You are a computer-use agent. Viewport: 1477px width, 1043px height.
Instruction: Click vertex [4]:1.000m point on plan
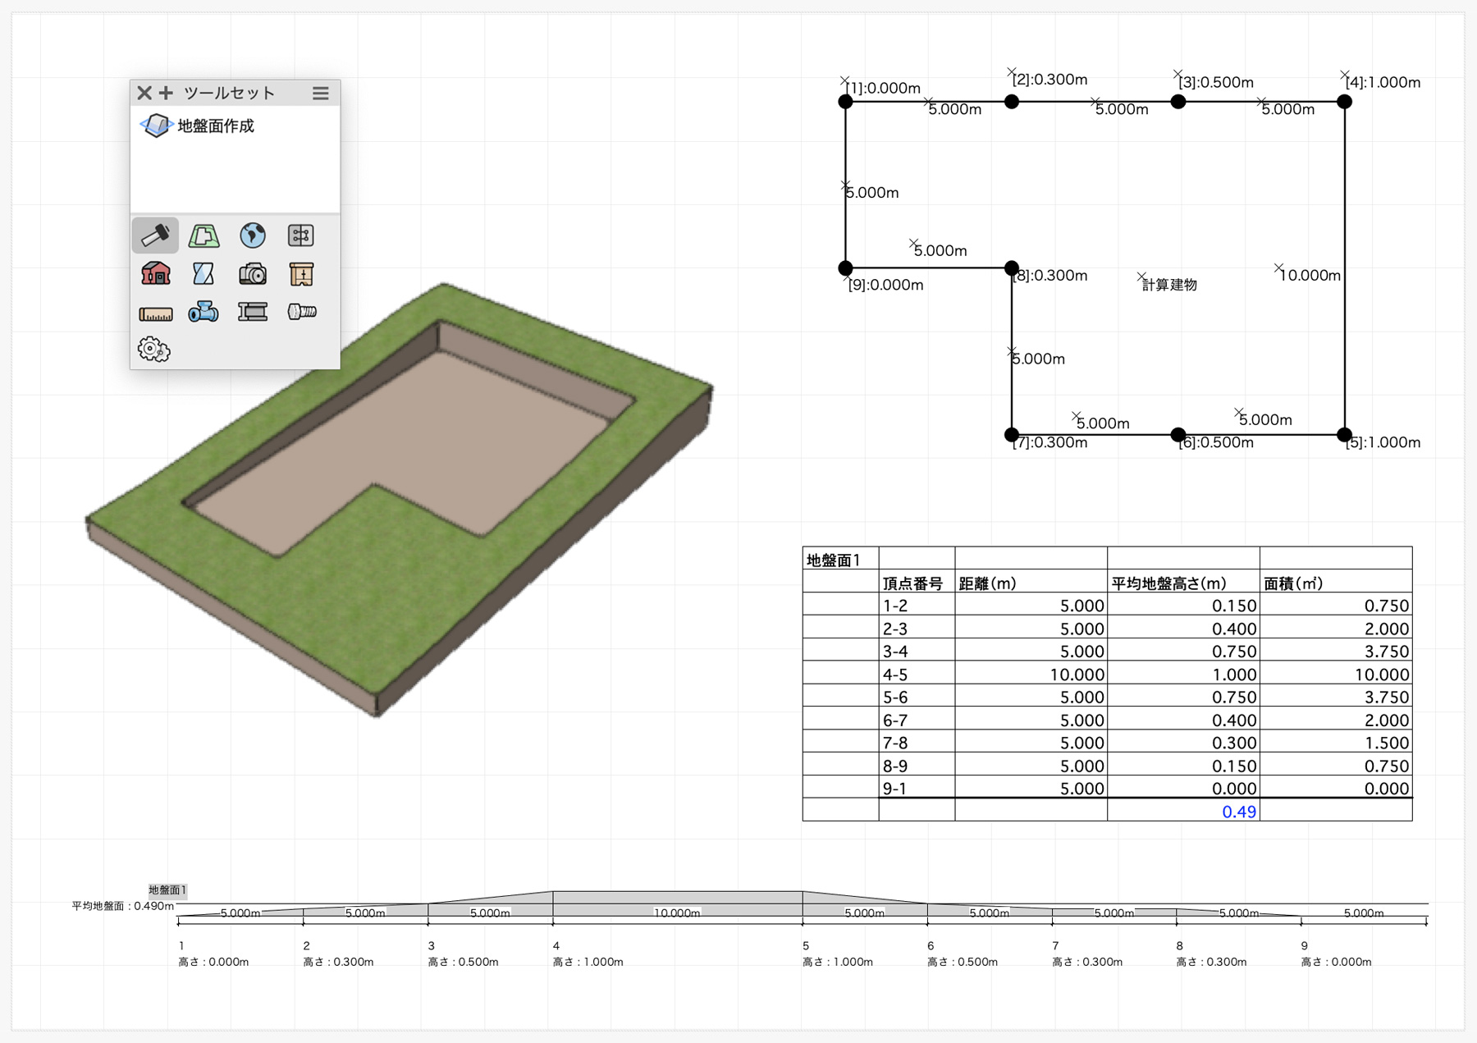tap(1344, 102)
